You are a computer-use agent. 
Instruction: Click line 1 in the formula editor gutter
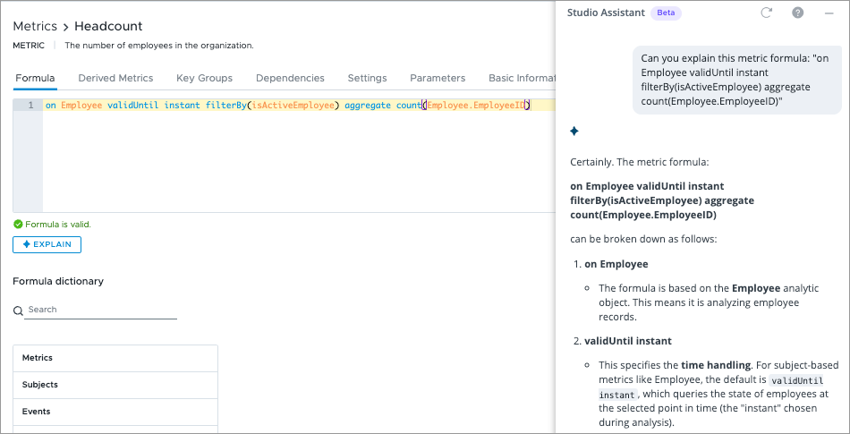click(29, 106)
